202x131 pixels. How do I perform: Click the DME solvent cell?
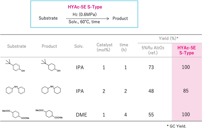82,115
